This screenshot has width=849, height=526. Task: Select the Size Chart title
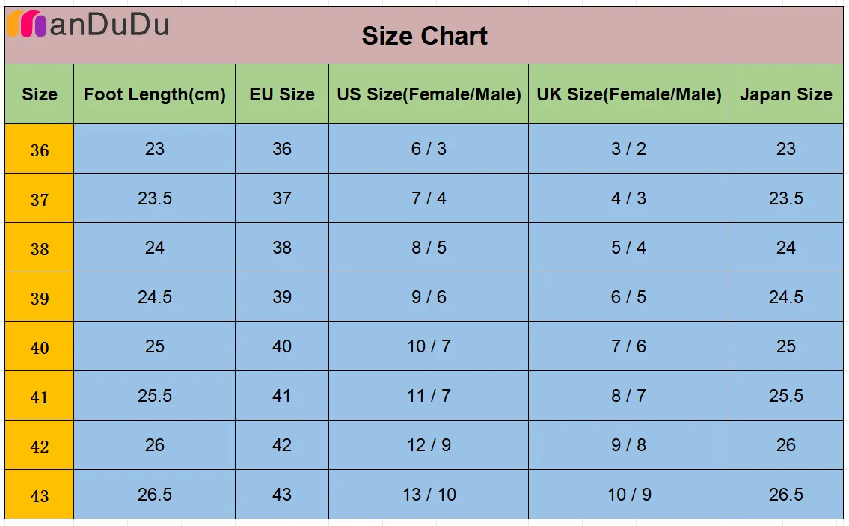pos(424,37)
